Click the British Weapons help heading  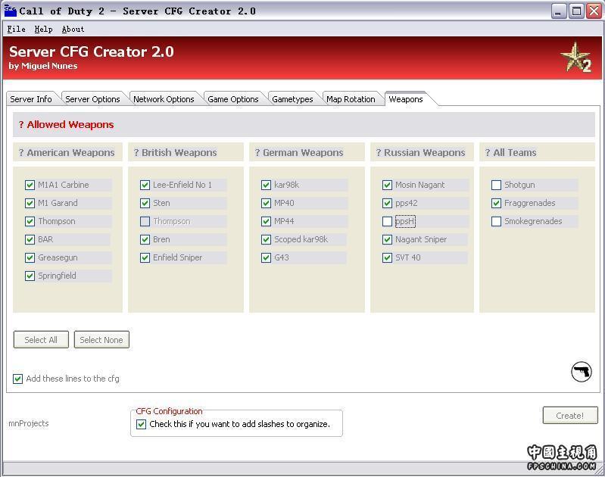[175, 152]
